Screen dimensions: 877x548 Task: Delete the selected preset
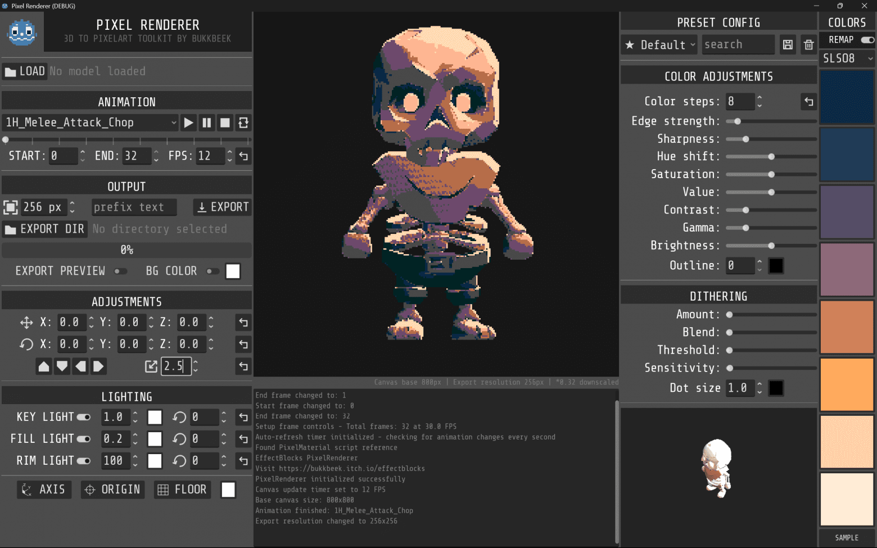808,44
